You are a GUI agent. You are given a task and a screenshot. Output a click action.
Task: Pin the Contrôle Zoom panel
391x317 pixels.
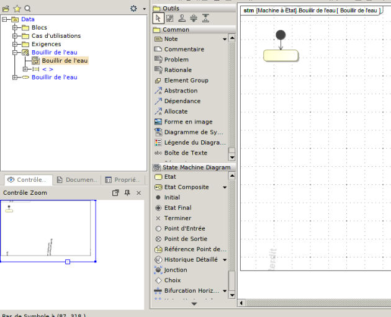[x=127, y=193]
